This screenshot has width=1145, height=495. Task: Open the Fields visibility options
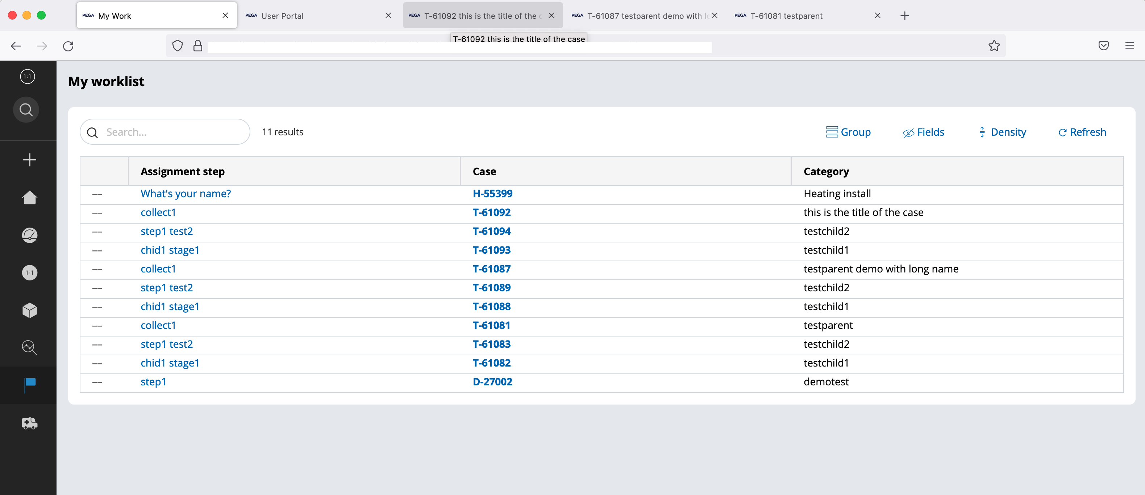pyautogui.click(x=923, y=132)
